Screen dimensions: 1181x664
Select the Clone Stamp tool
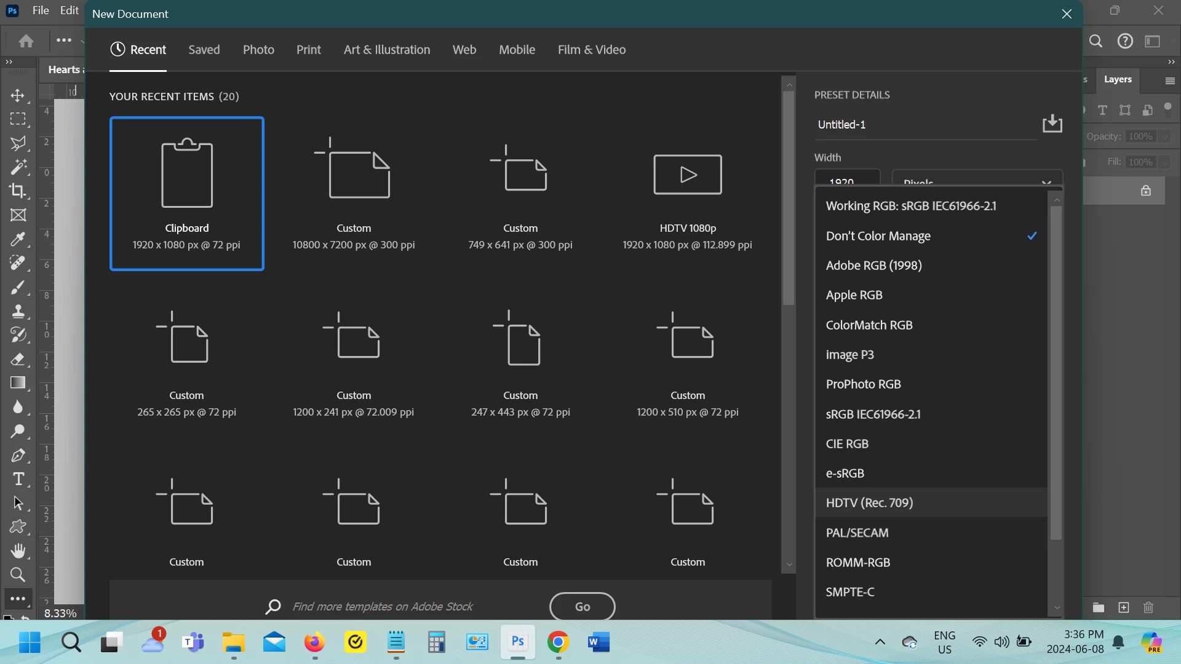(18, 311)
